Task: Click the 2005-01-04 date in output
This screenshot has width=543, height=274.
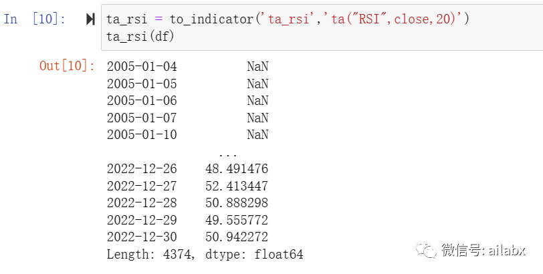Action: coord(142,66)
